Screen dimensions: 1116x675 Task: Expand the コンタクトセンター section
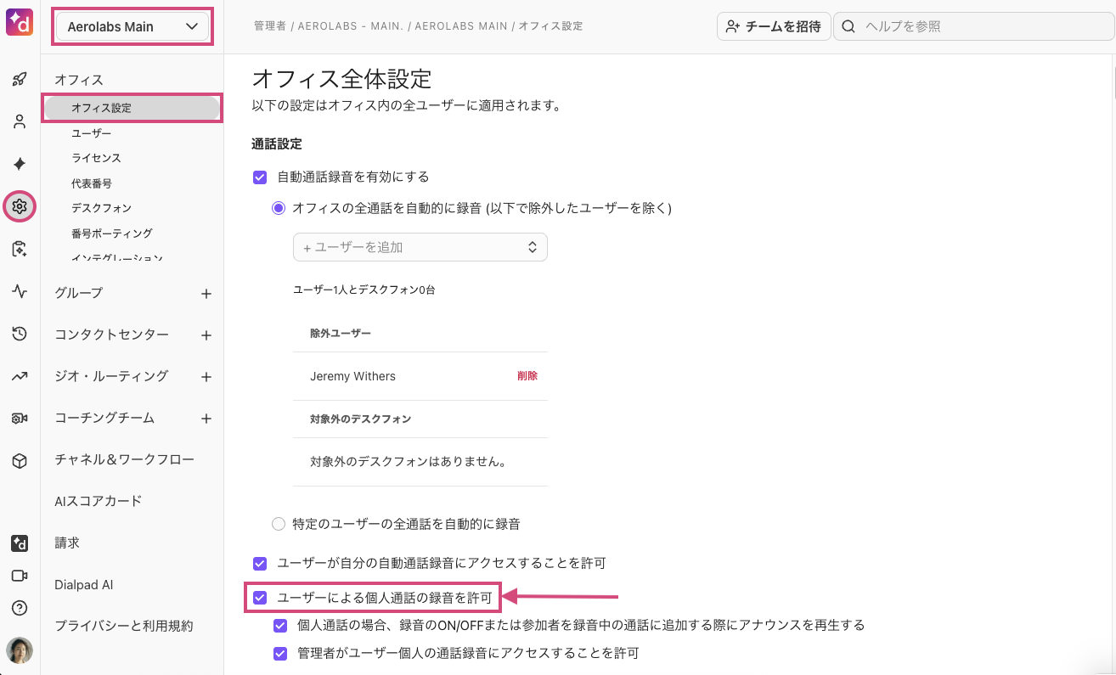coord(206,335)
